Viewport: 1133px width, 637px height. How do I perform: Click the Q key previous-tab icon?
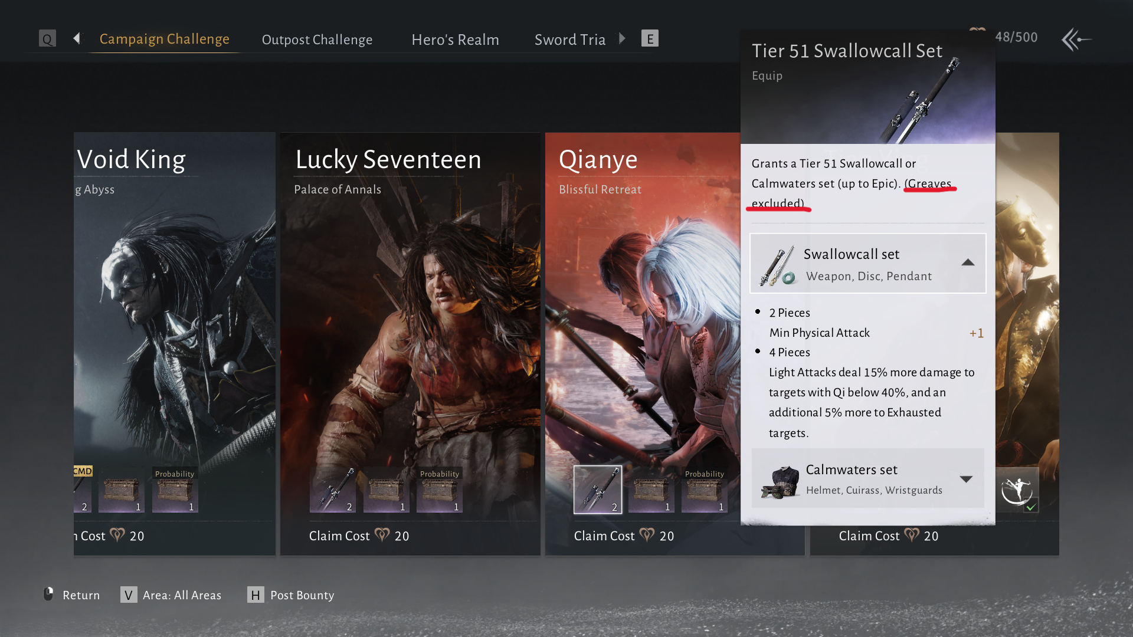[x=47, y=39]
